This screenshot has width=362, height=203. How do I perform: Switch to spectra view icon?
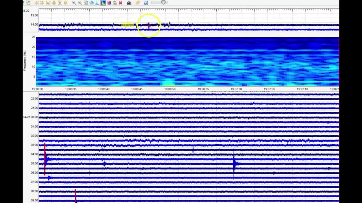click(97, 3)
